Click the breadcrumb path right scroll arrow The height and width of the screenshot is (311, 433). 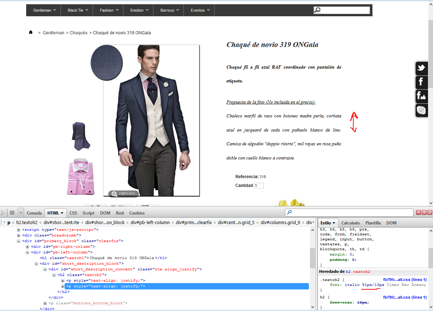(314, 223)
